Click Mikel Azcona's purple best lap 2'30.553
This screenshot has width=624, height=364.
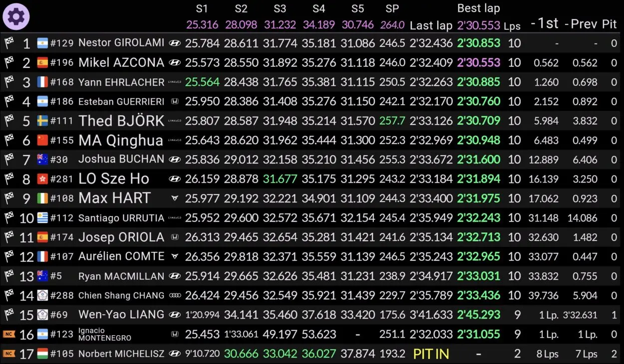coord(478,62)
